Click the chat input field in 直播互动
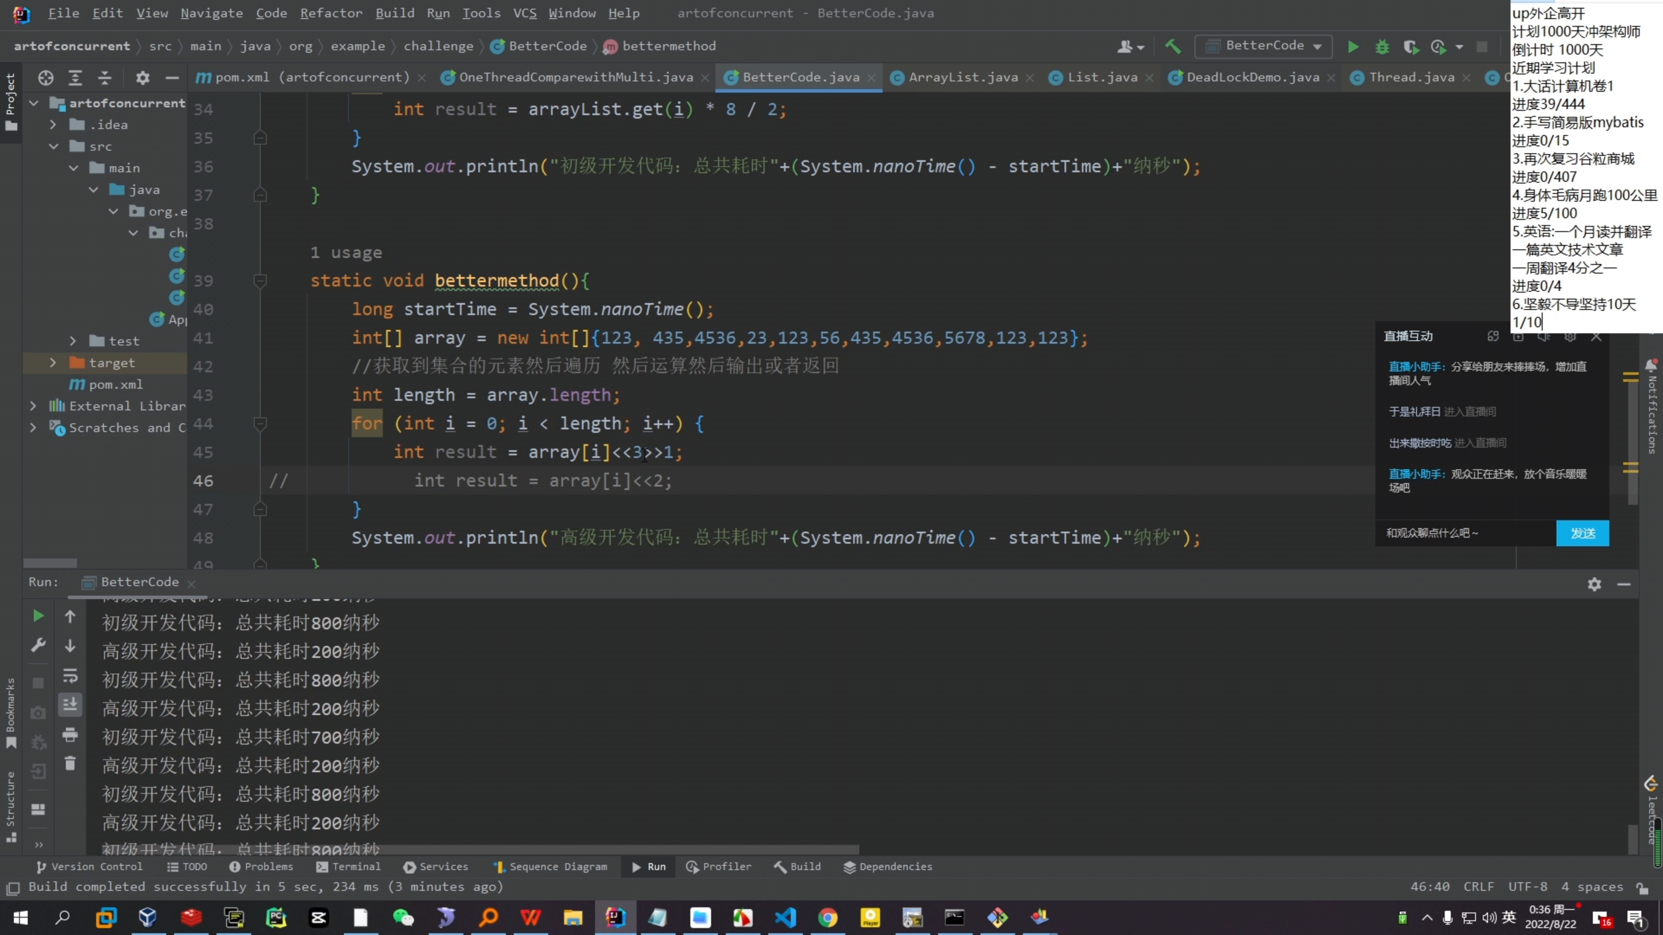Screen dimensions: 1663x935 click(x=1466, y=533)
